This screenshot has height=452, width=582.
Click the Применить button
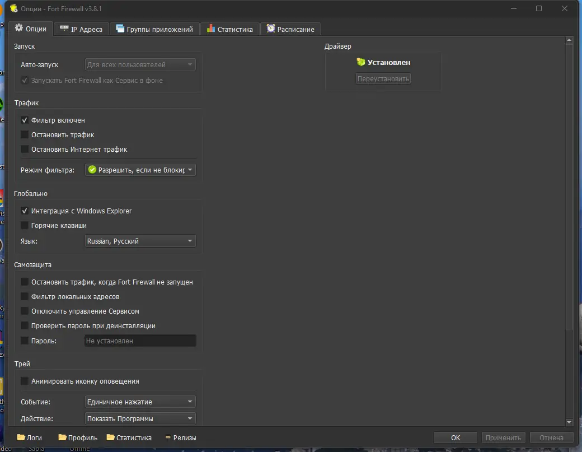(503, 437)
